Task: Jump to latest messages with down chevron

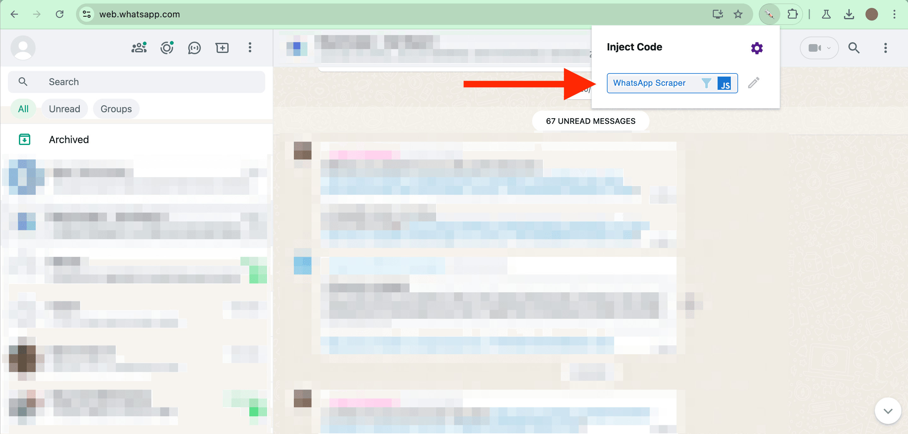Action: tap(888, 411)
